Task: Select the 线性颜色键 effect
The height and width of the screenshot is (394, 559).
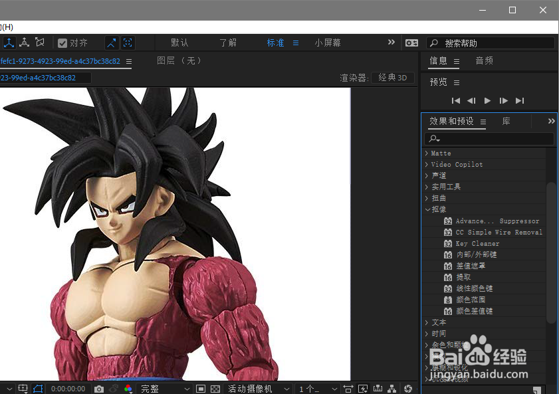Action: point(469,288)
